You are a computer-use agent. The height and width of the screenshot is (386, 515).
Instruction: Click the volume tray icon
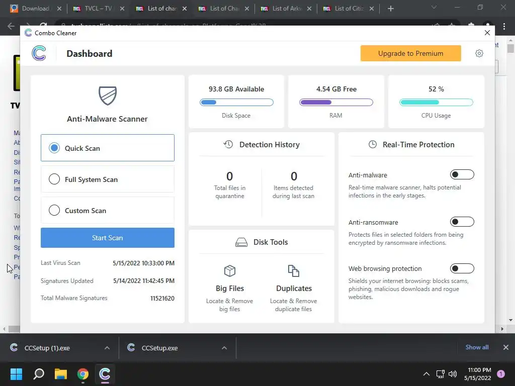[x=453, y=374]
